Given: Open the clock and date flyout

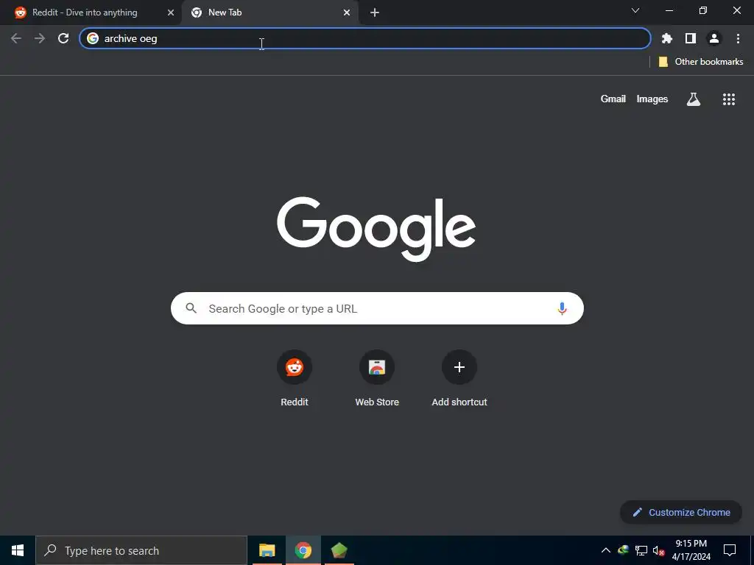Looking at the screenshot, I should pyautogui.click(x=691, y=550).
